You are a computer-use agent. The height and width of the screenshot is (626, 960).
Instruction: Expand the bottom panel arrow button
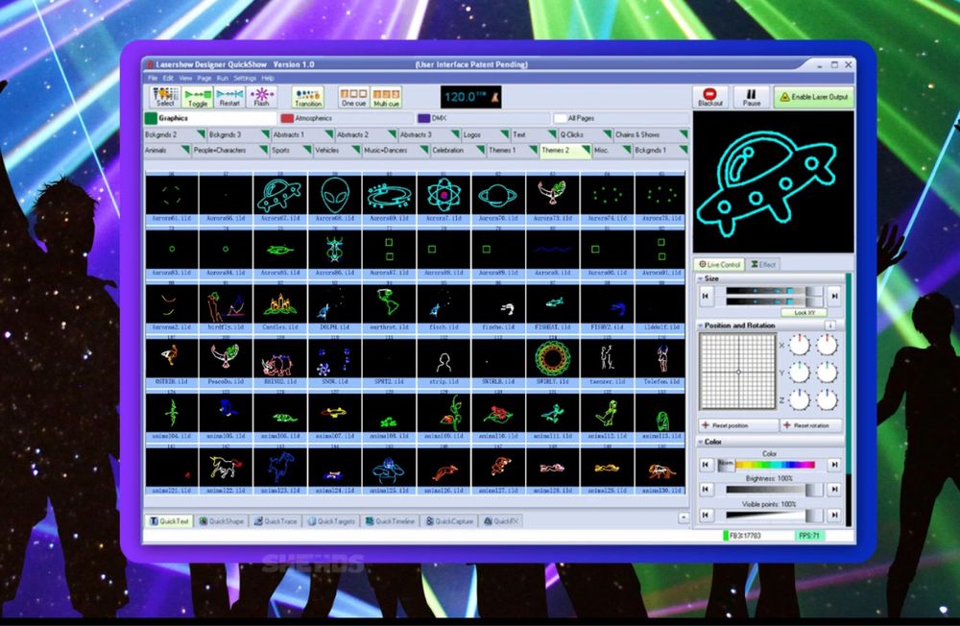click(684, 518)
